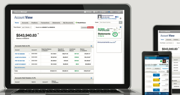
Task: Open the Time Period dropdown
Action: tap(26, 27)
